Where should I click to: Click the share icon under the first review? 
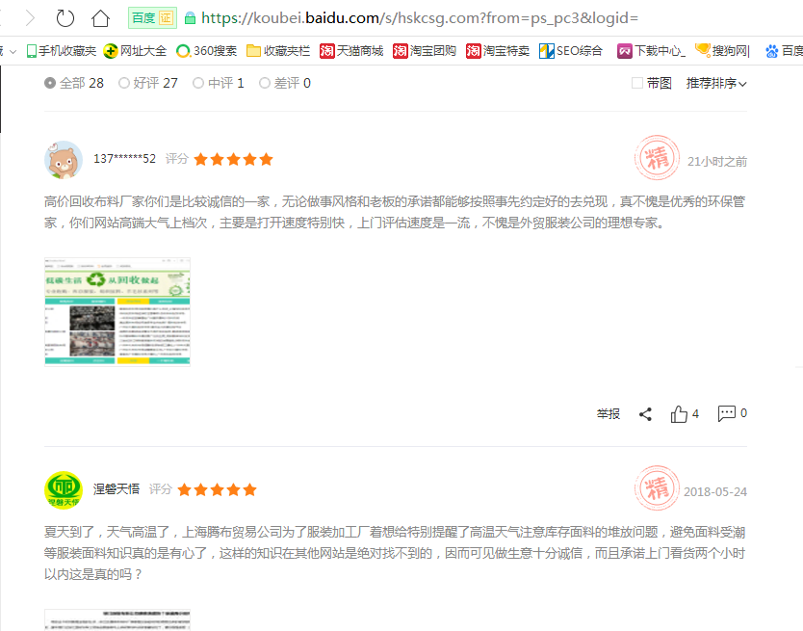pyautogui.click(x=645, y=412)
